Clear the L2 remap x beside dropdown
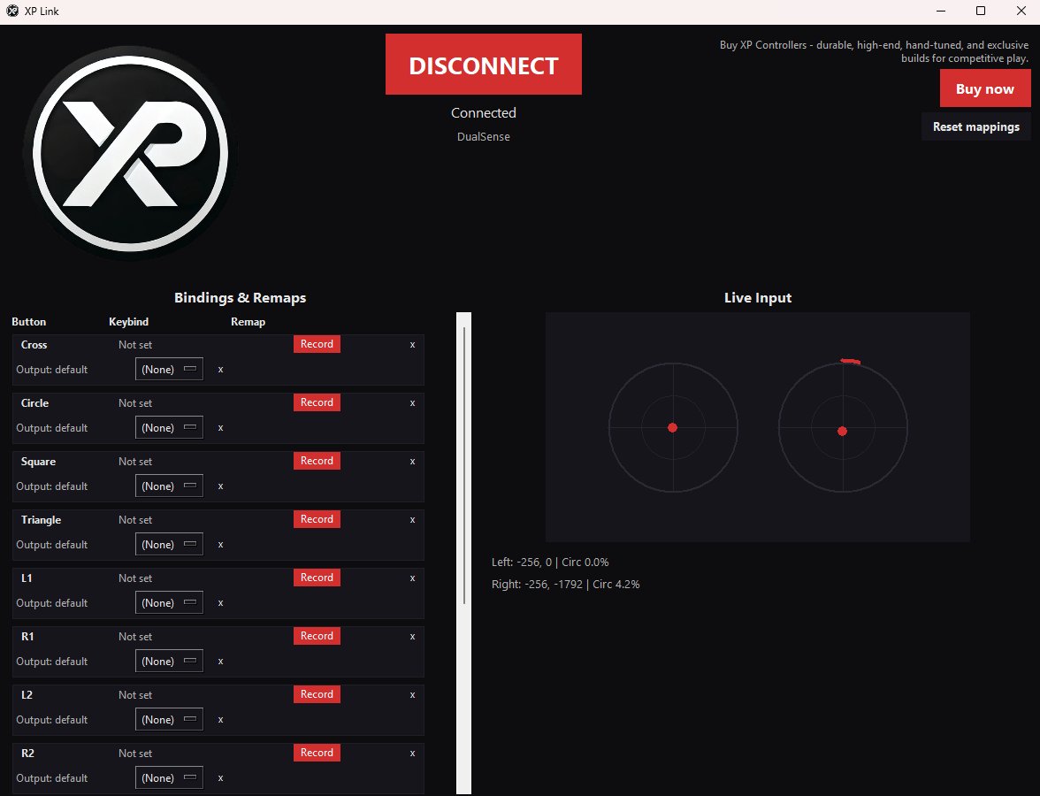This screenshot has height=796, width=1040. point(221,720)
